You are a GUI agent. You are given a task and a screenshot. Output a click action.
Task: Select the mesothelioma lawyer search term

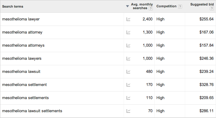tap(21, 19)
